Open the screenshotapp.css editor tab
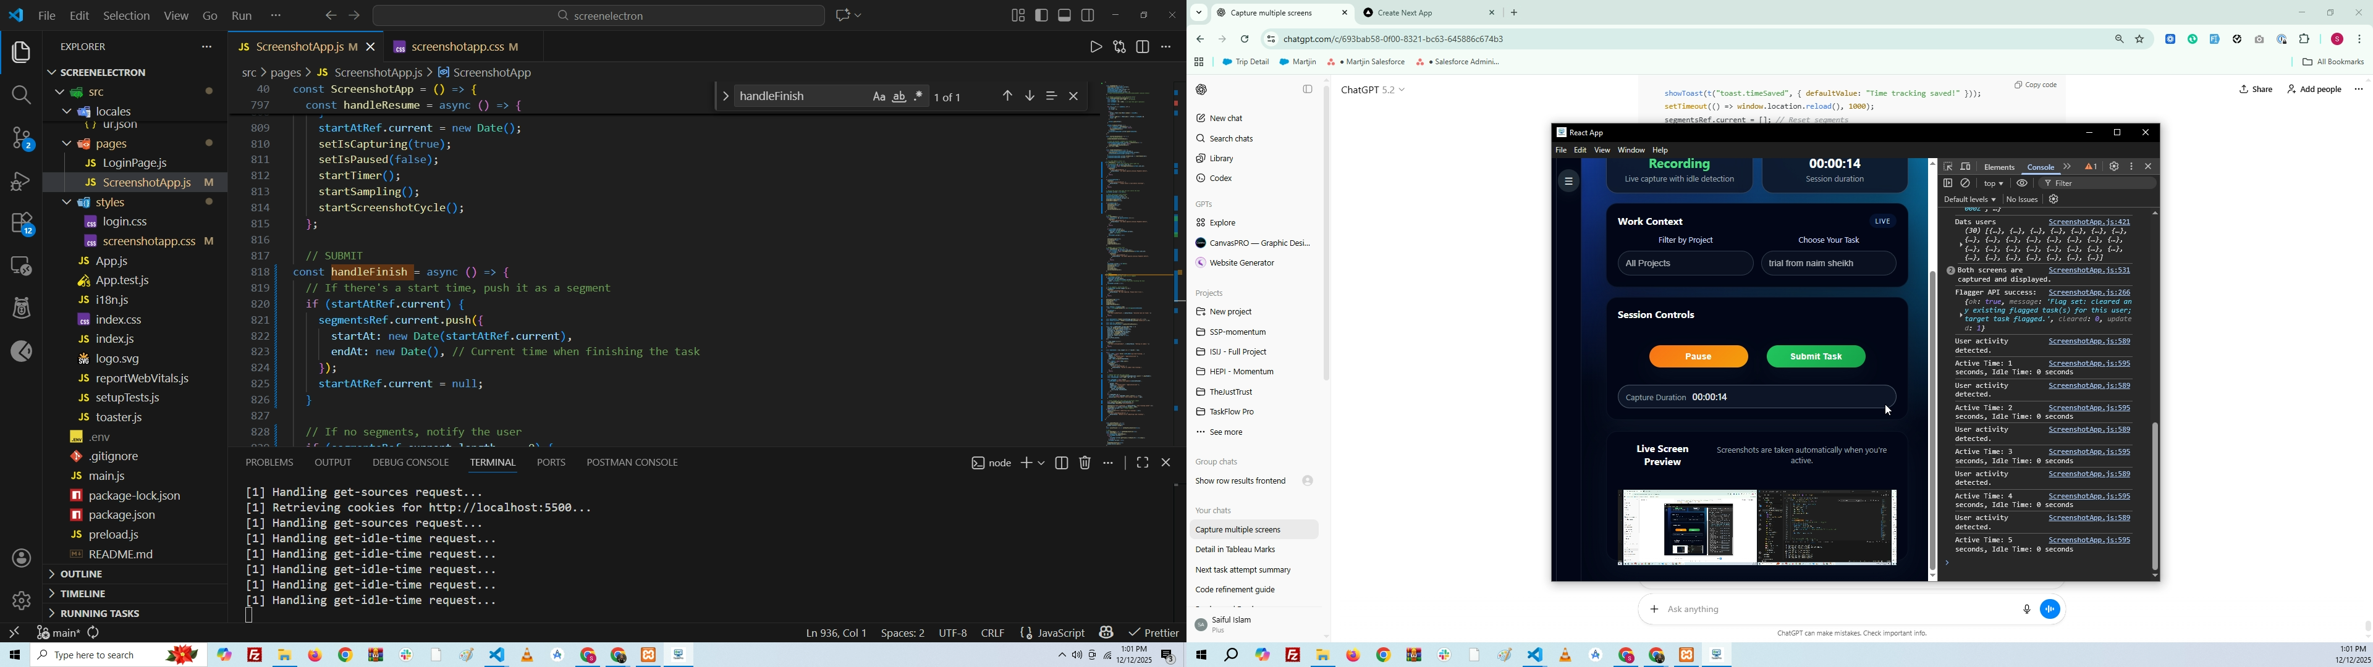The image size is (2373, 667). tap(458, 46)
